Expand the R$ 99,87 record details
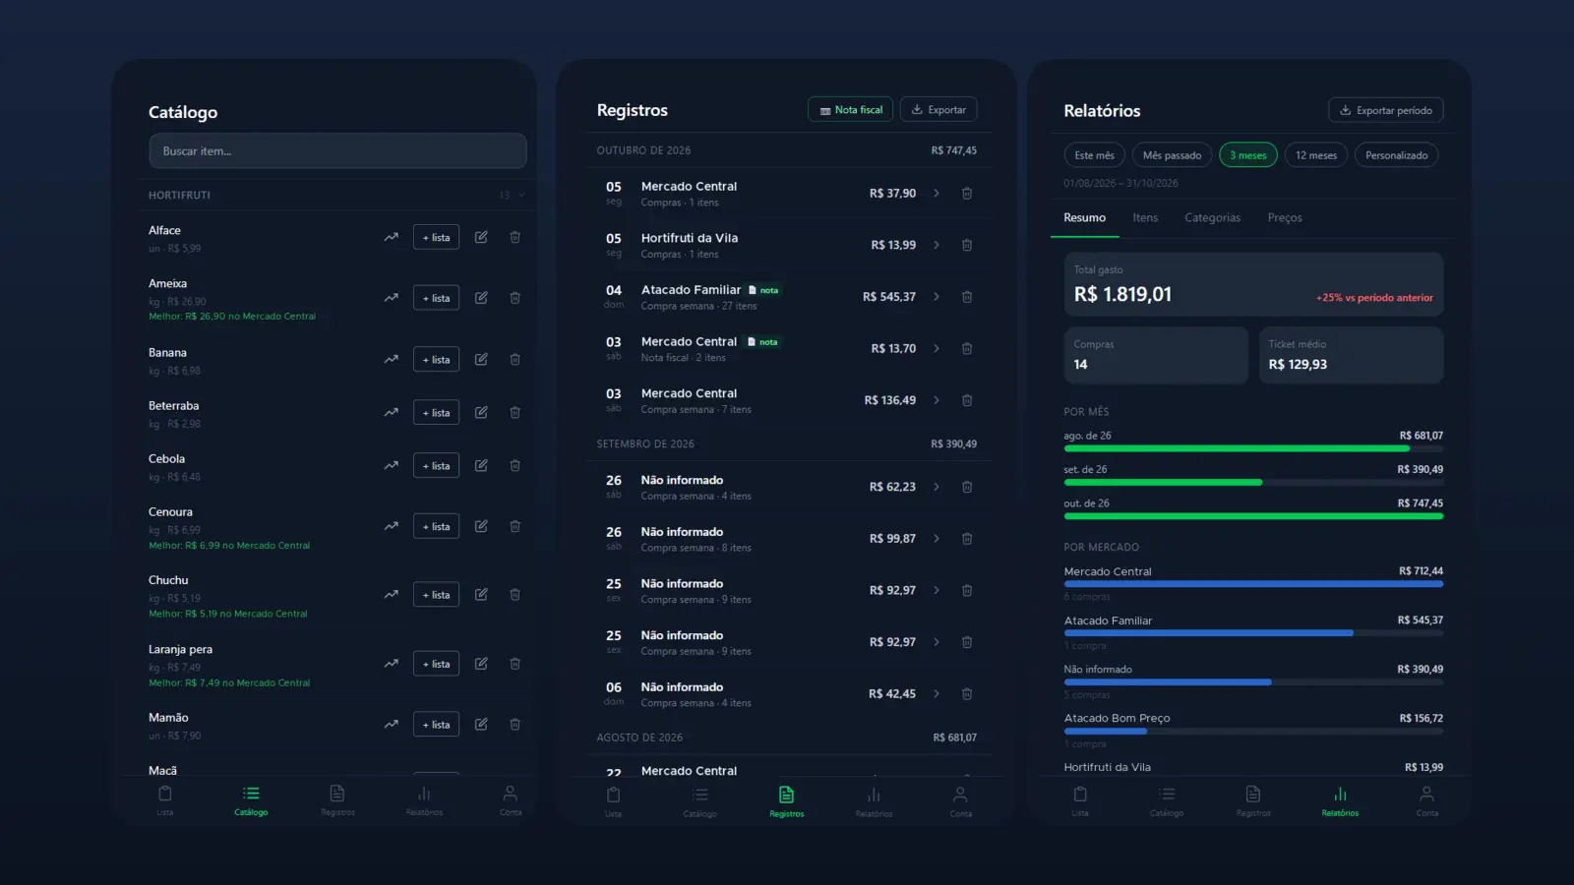1574x885 pixels. pos(937,539)
